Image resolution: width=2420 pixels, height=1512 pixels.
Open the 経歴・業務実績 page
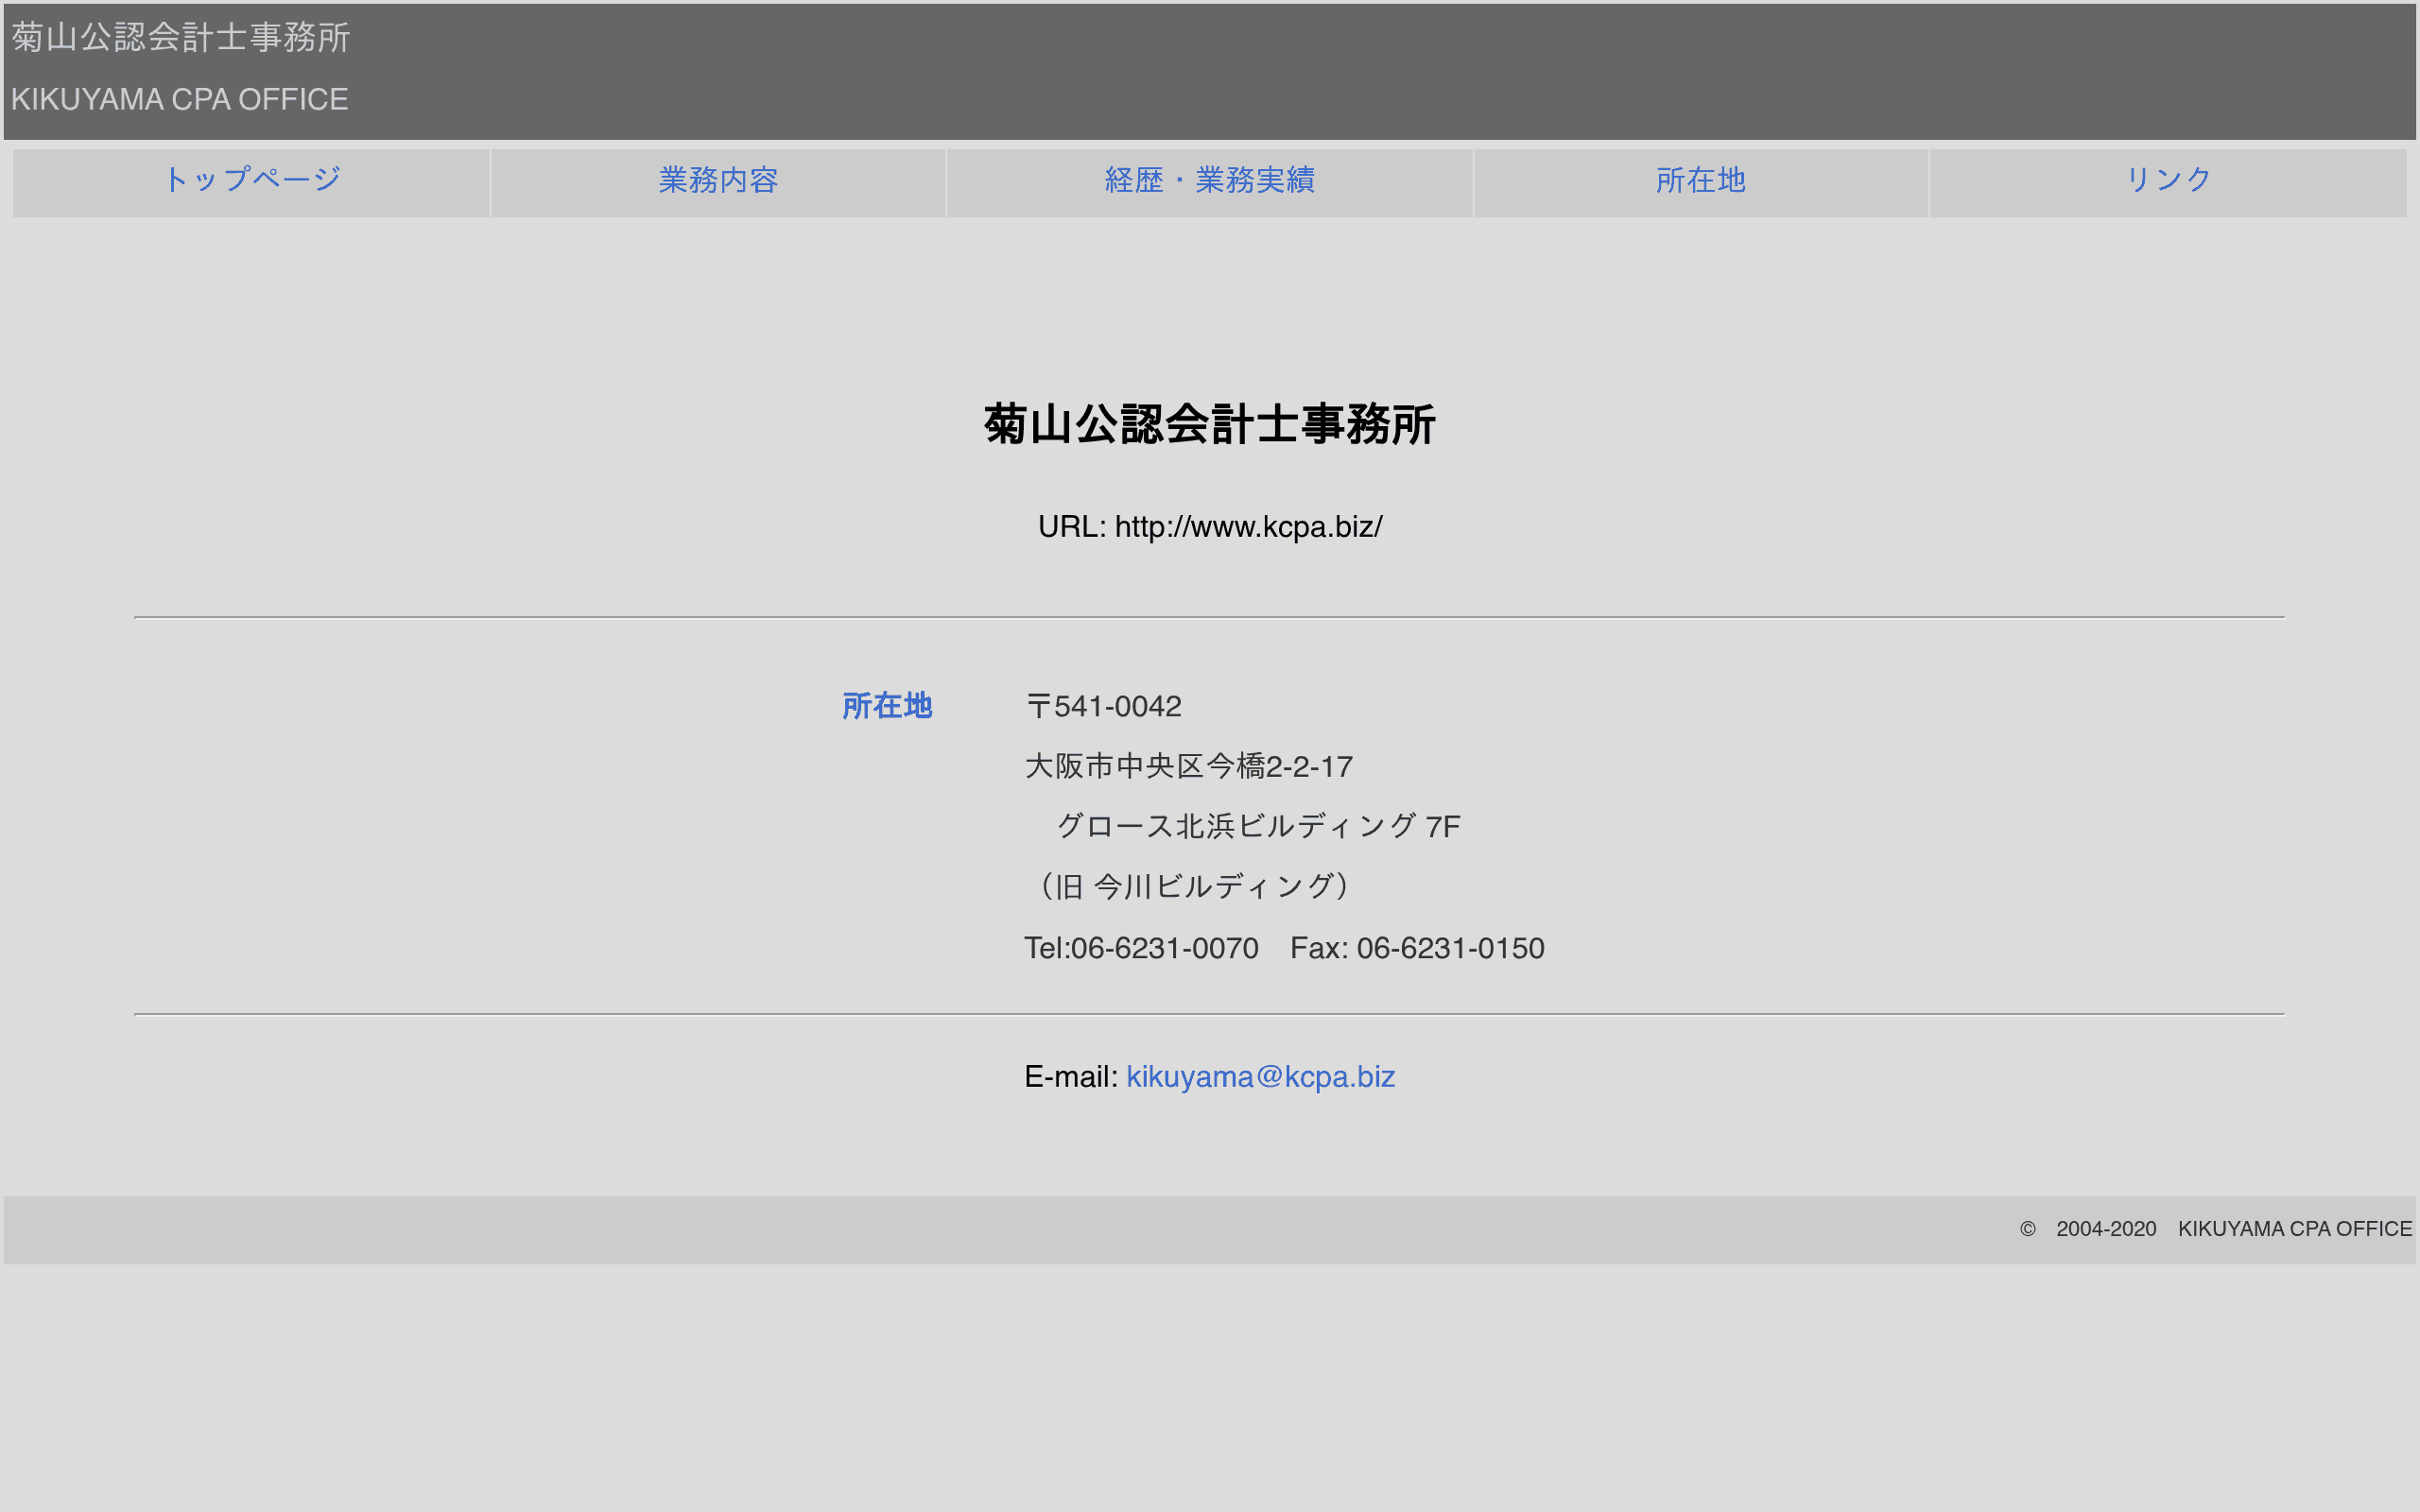point(1209,181)
